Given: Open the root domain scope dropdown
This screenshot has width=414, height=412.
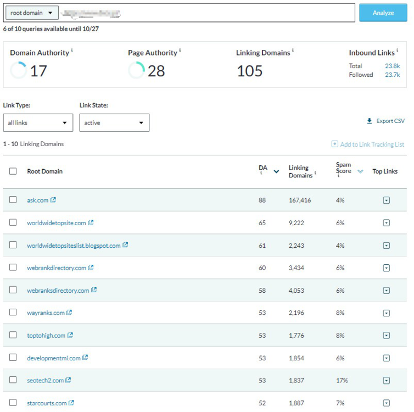Looking at the screenshot, I should click(x=32, y=13).
